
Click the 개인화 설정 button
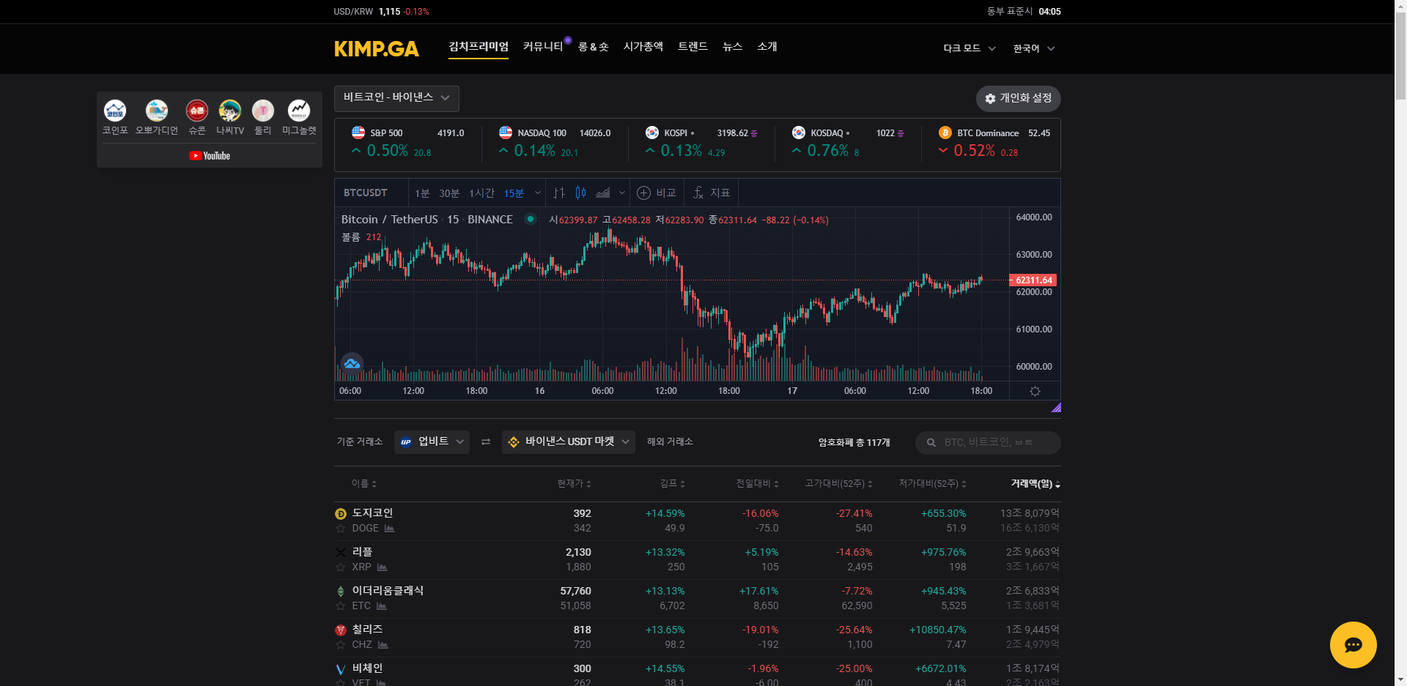(1018, 98)
